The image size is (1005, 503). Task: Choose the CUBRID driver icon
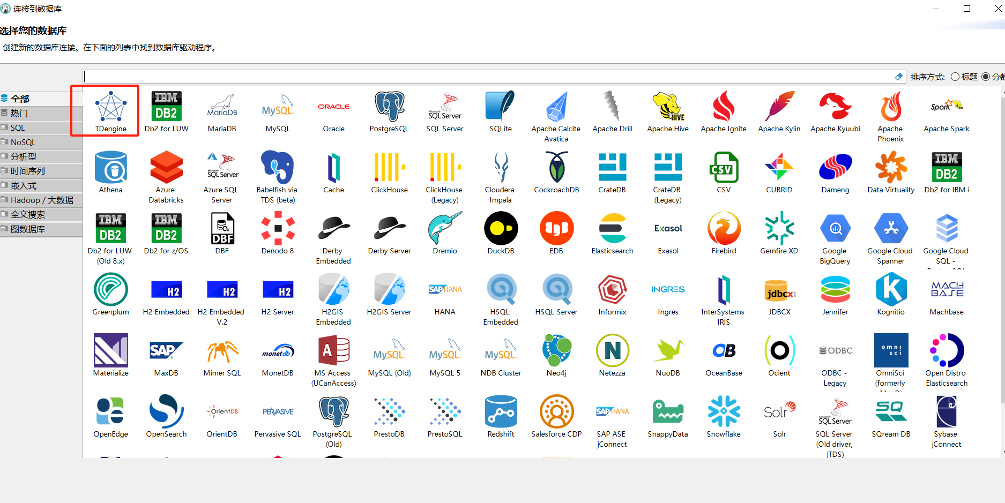pyautogui.click(x=779, y=167)
